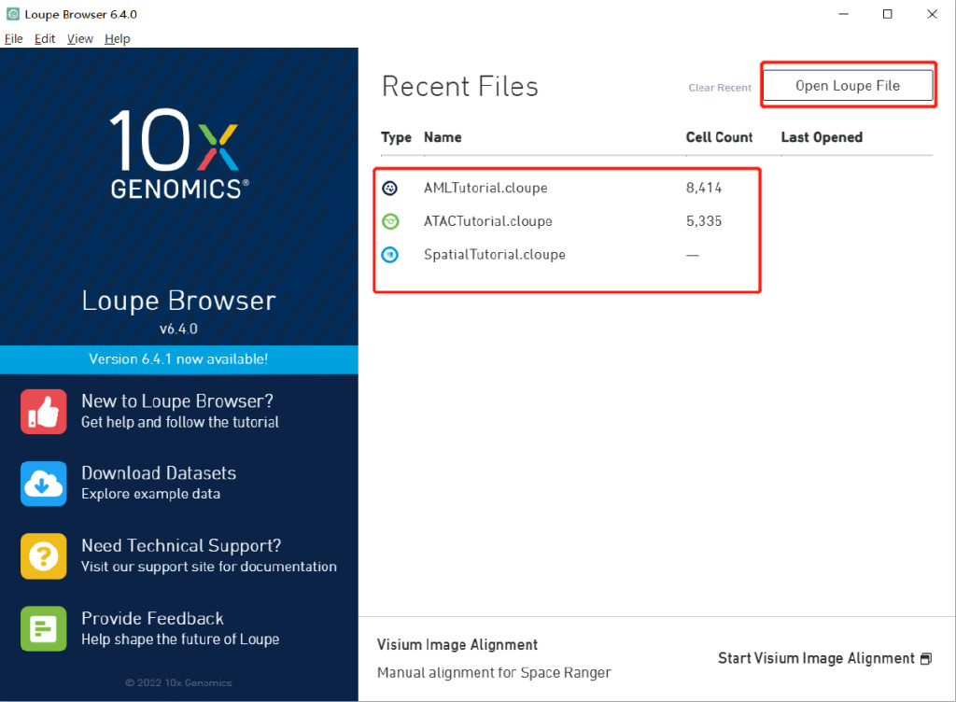Click the blue cloud download icon
The height and width of the screenshot is (702, 956).
(44, 484)
